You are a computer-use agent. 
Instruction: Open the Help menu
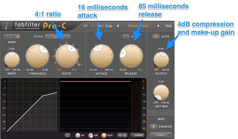click(168, 26)
